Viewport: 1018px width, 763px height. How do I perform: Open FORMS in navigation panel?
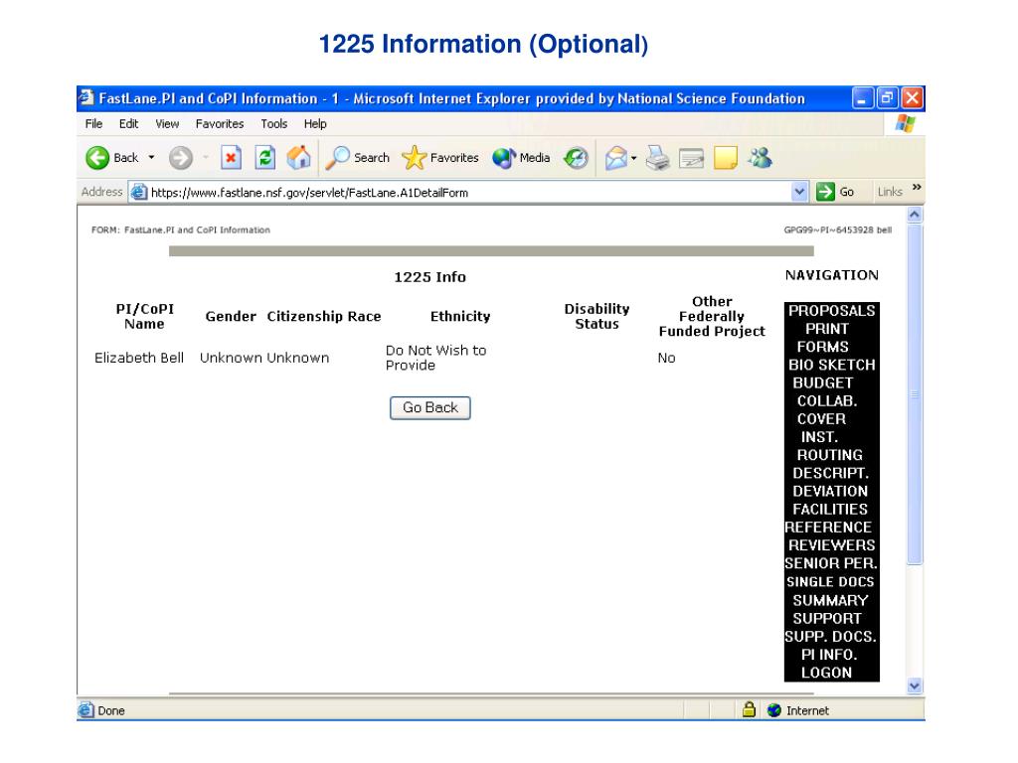pyautogui.click(x=822, y=347)
